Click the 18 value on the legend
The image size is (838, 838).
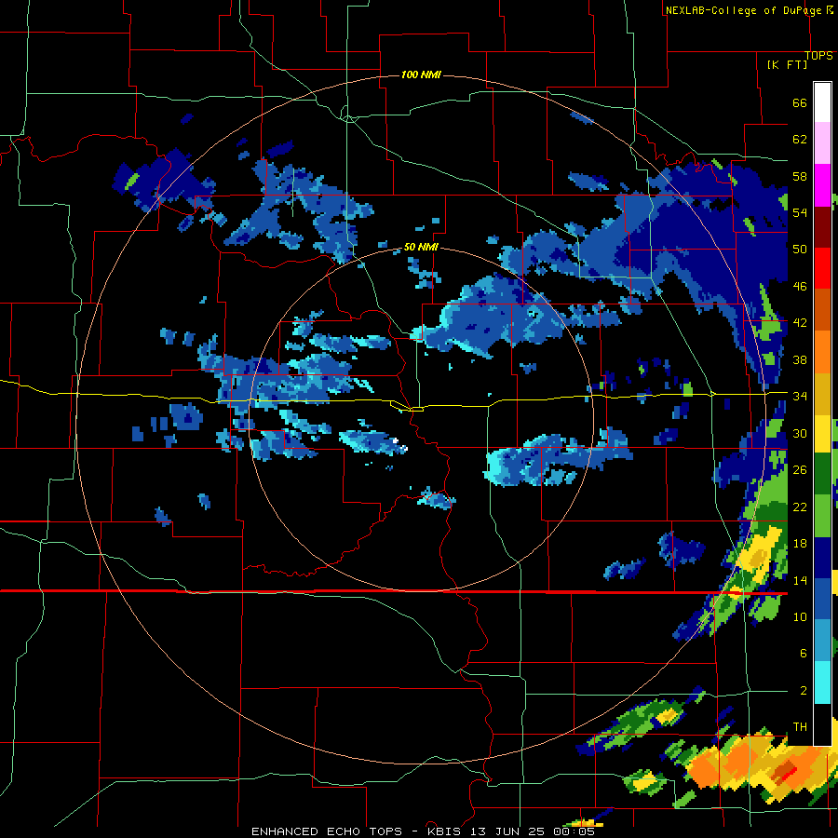point(800,543)
